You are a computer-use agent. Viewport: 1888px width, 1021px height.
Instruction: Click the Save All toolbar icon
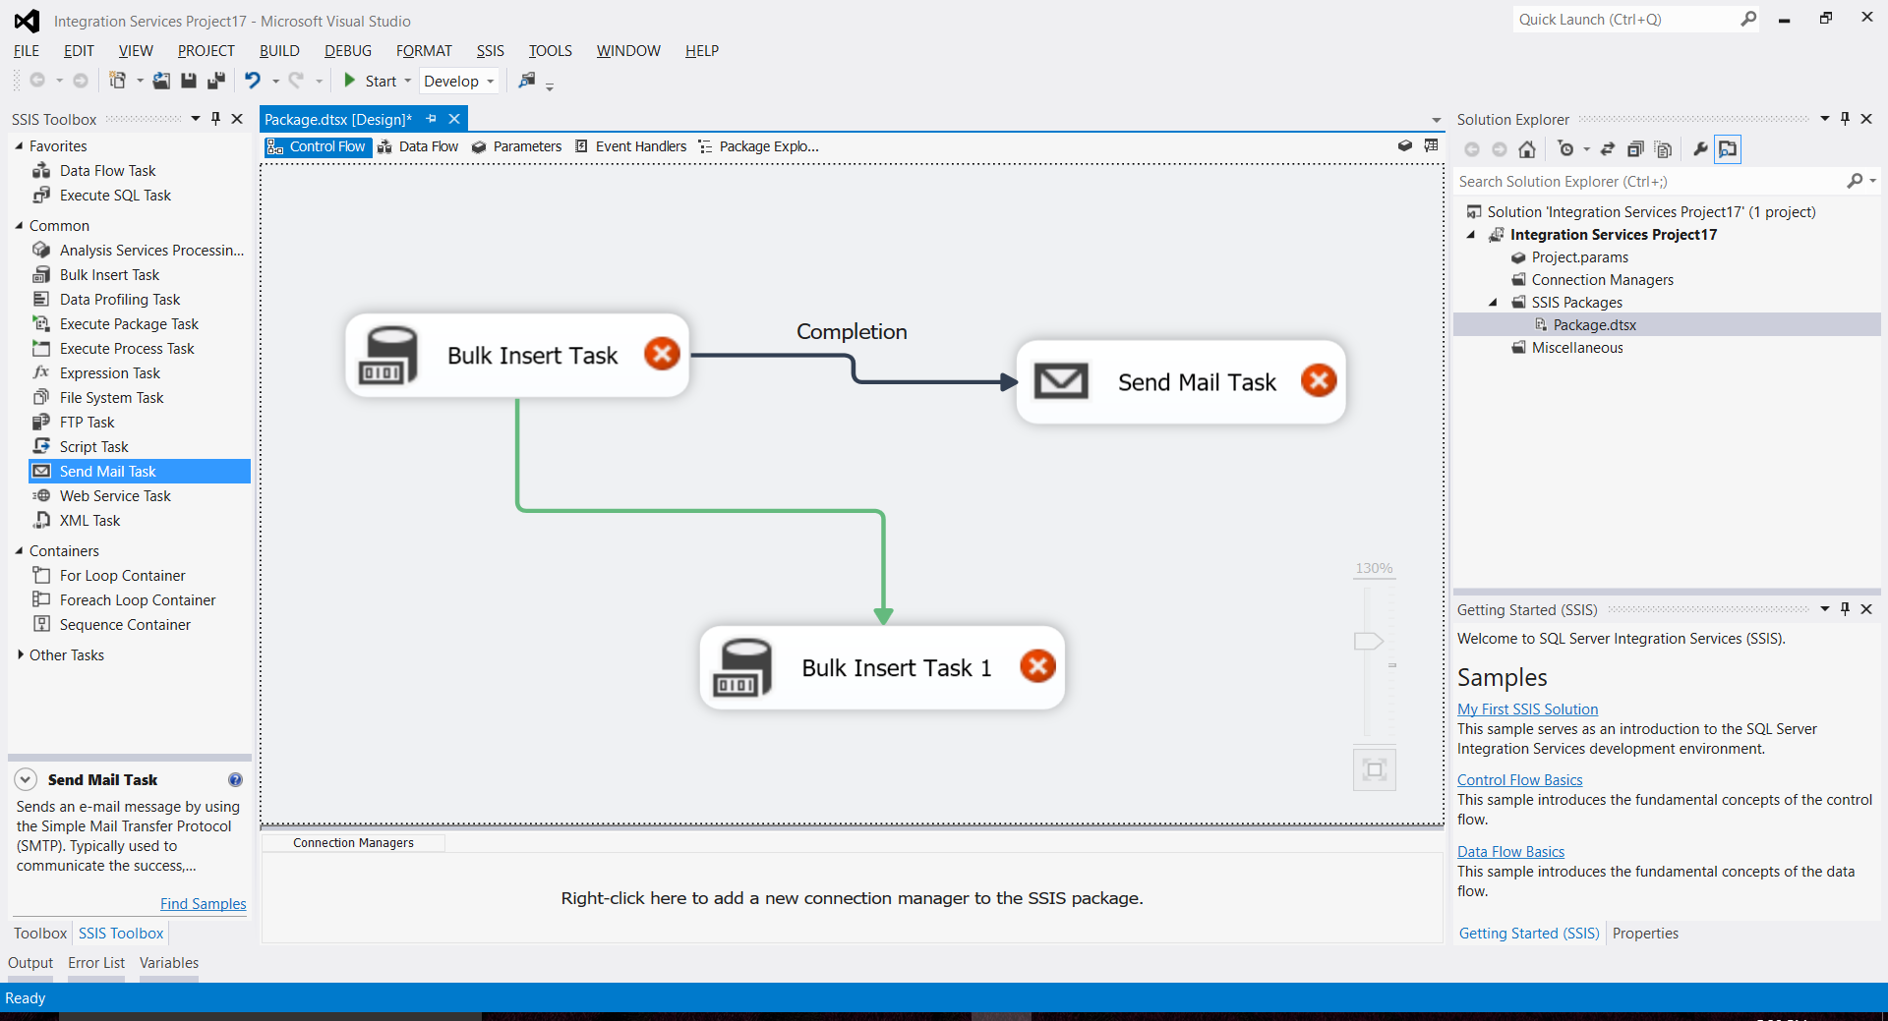click(216, 81)
